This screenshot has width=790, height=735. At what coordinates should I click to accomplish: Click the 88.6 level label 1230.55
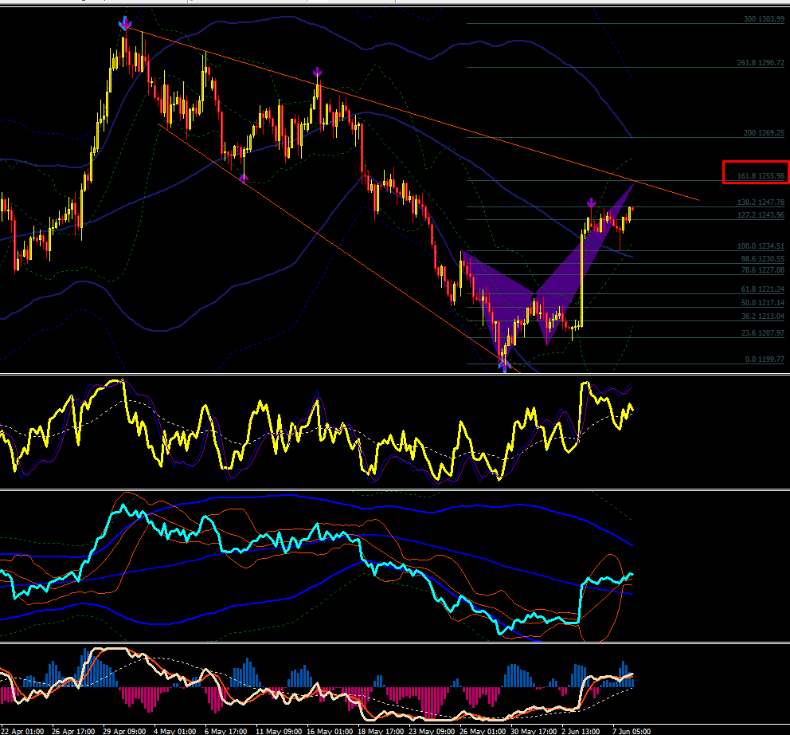point(762,259)
